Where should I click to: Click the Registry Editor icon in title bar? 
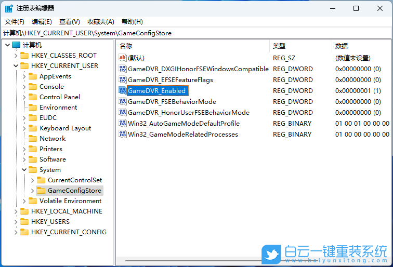(9, 8)
